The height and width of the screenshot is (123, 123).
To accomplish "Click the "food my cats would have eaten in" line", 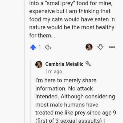I will click(72, 19).
